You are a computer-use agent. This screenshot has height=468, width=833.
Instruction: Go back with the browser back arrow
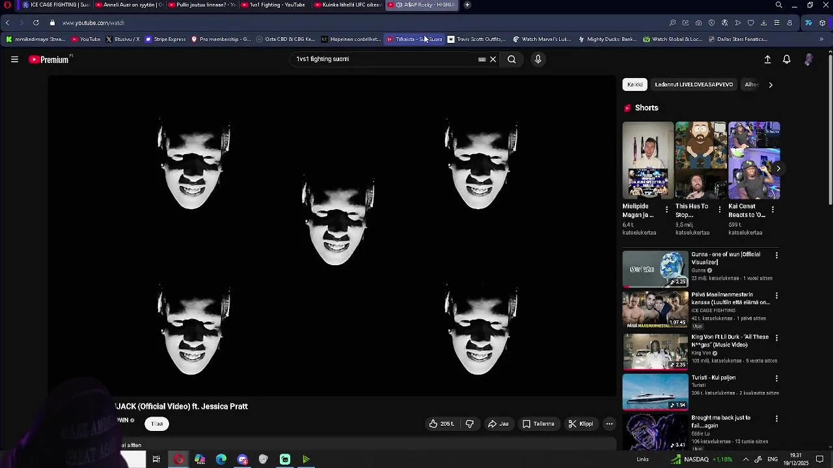pos(7,23)
